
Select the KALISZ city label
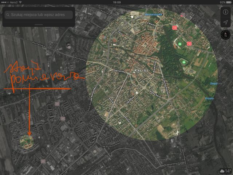pos(142,70)
